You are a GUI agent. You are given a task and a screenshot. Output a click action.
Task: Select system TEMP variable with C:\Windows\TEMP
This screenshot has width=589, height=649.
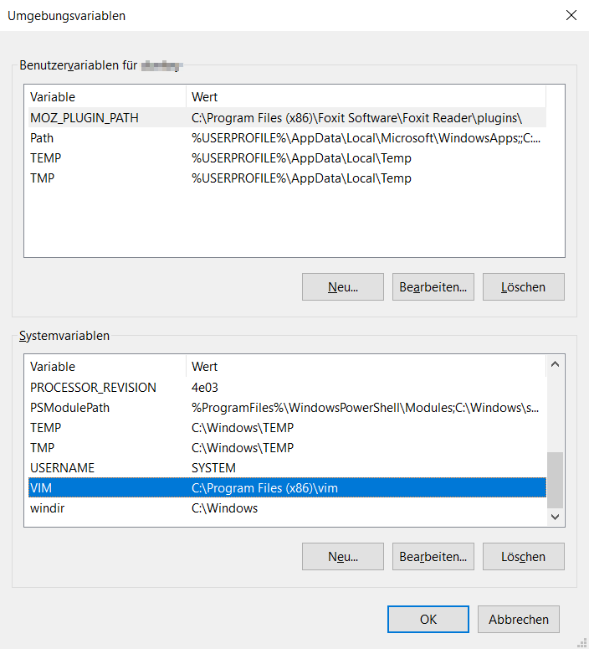[287, 428]
